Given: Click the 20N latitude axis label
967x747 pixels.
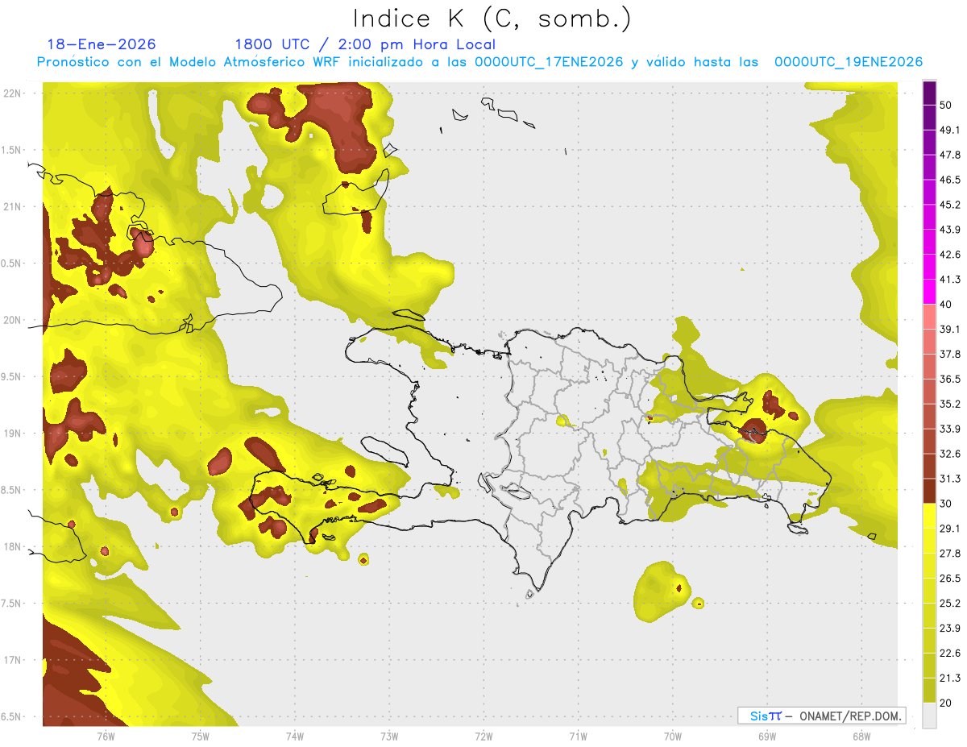Looking at the screenshot, I should click(x=13, y=320).
